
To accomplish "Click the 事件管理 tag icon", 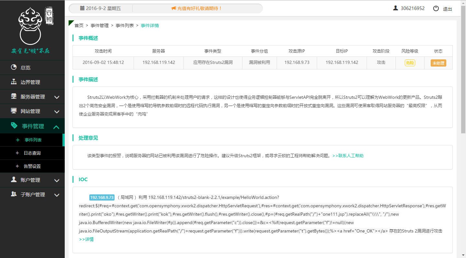I will coord(14,126).
